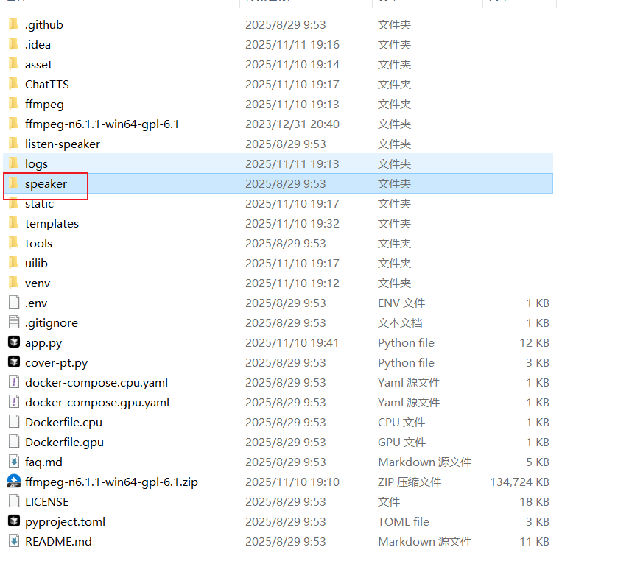The width and height of the screenshot is (629, 564).
Task: Select the faq.md file name
Action: [x=43, y=462]
